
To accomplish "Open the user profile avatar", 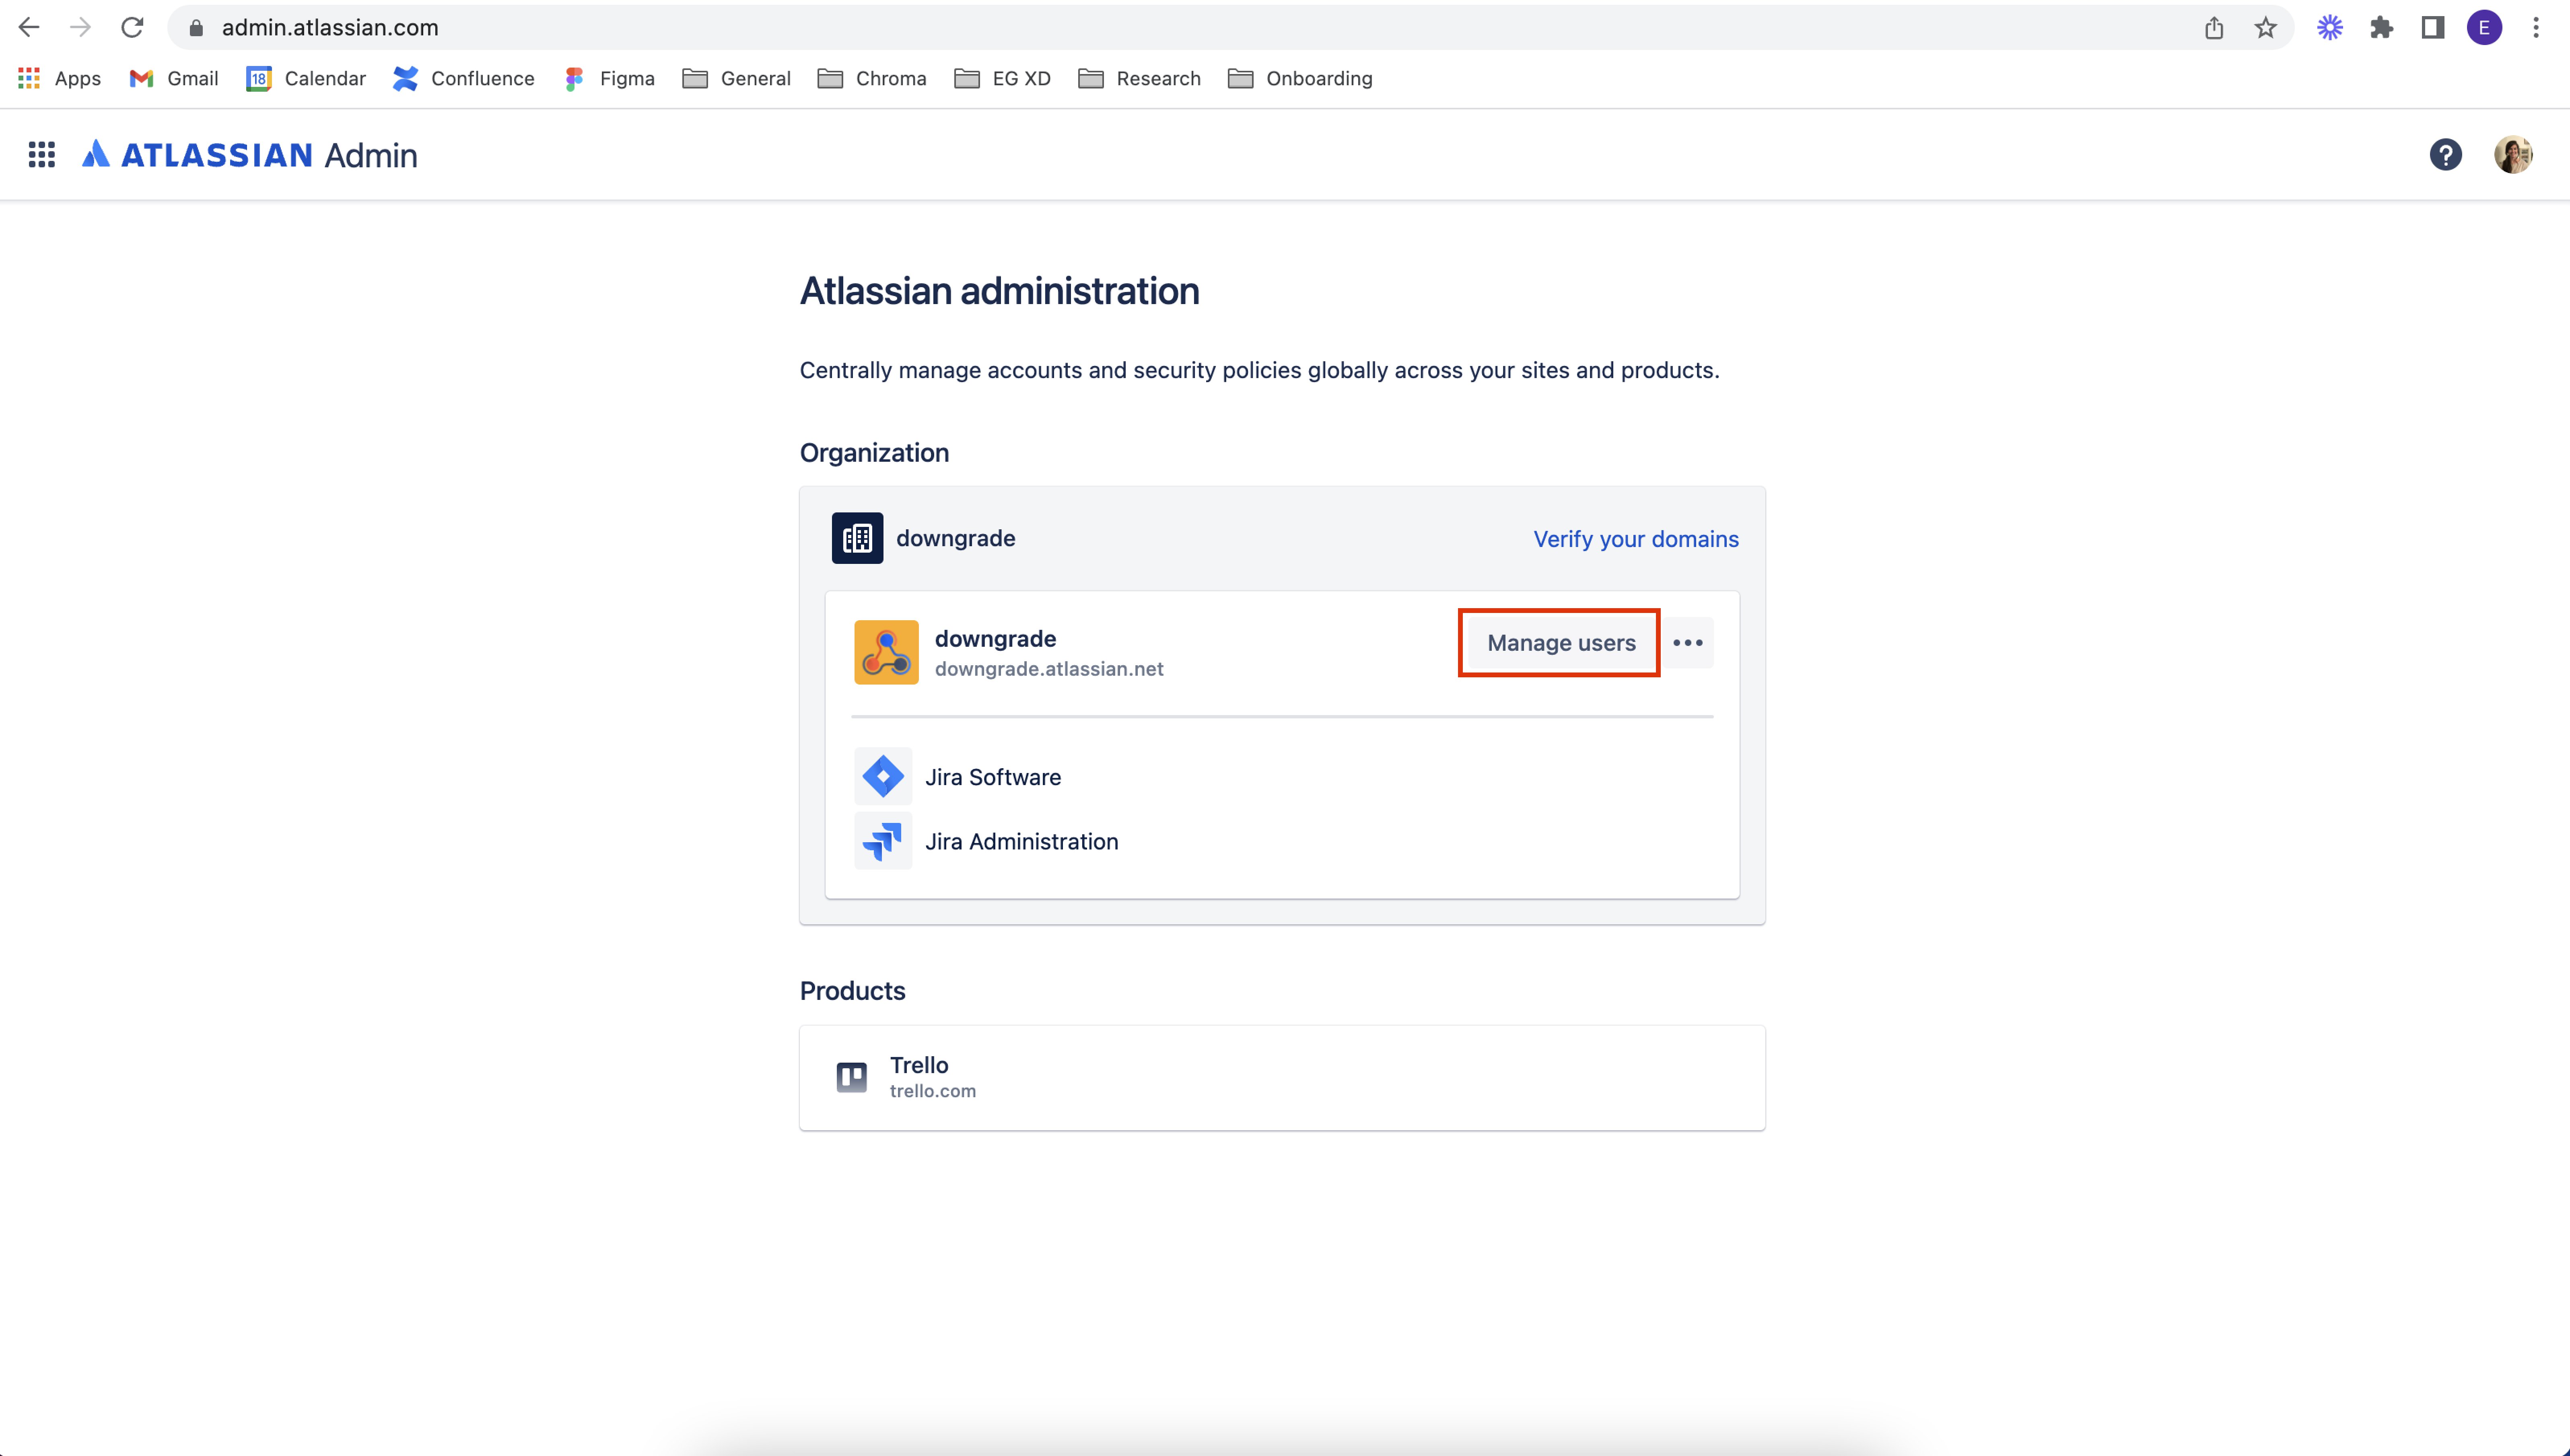I will (2512, 155).
